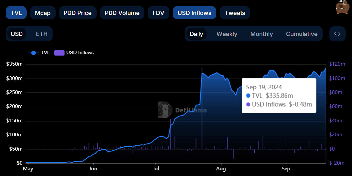Image resolution: width=352 pixels, height=176 pixels.
Task: Toggle the TVL metric chip
Action: pos(16,13)
